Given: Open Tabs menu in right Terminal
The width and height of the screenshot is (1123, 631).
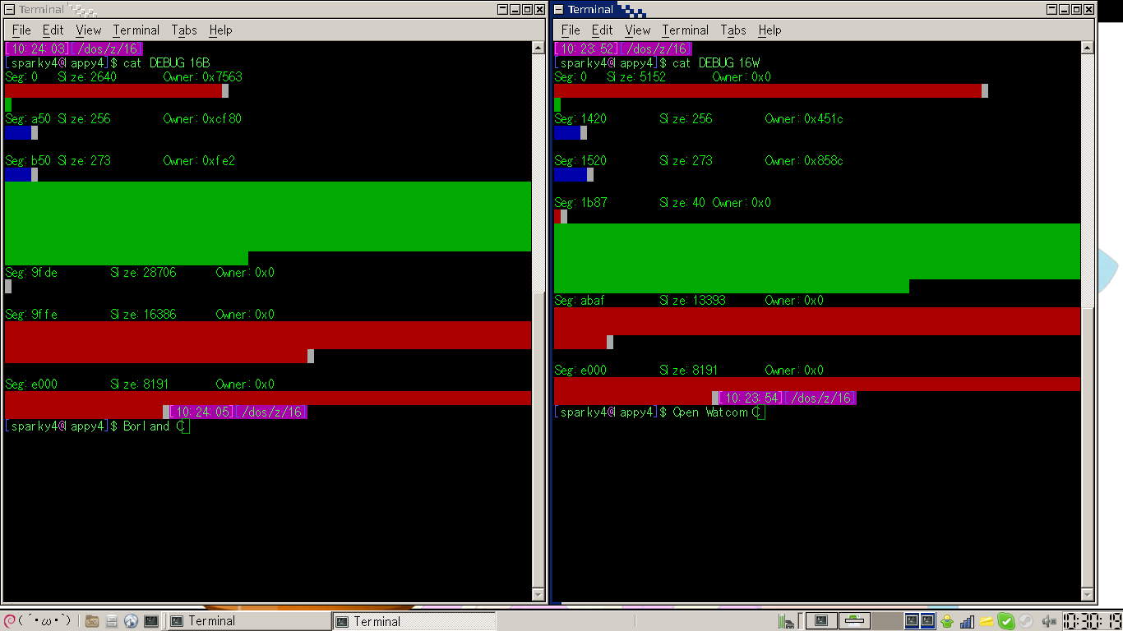Looking at the screenshot, I should (733, 30).
